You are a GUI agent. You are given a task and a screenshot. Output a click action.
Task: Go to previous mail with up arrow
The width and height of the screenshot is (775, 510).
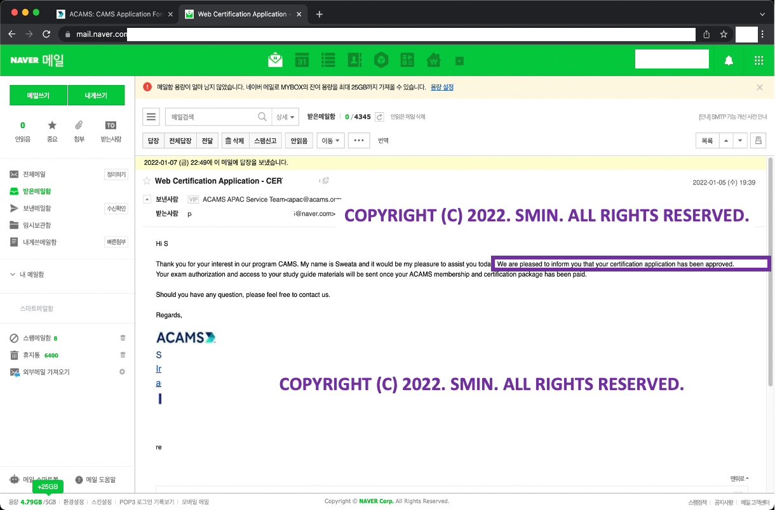point(725,141)
